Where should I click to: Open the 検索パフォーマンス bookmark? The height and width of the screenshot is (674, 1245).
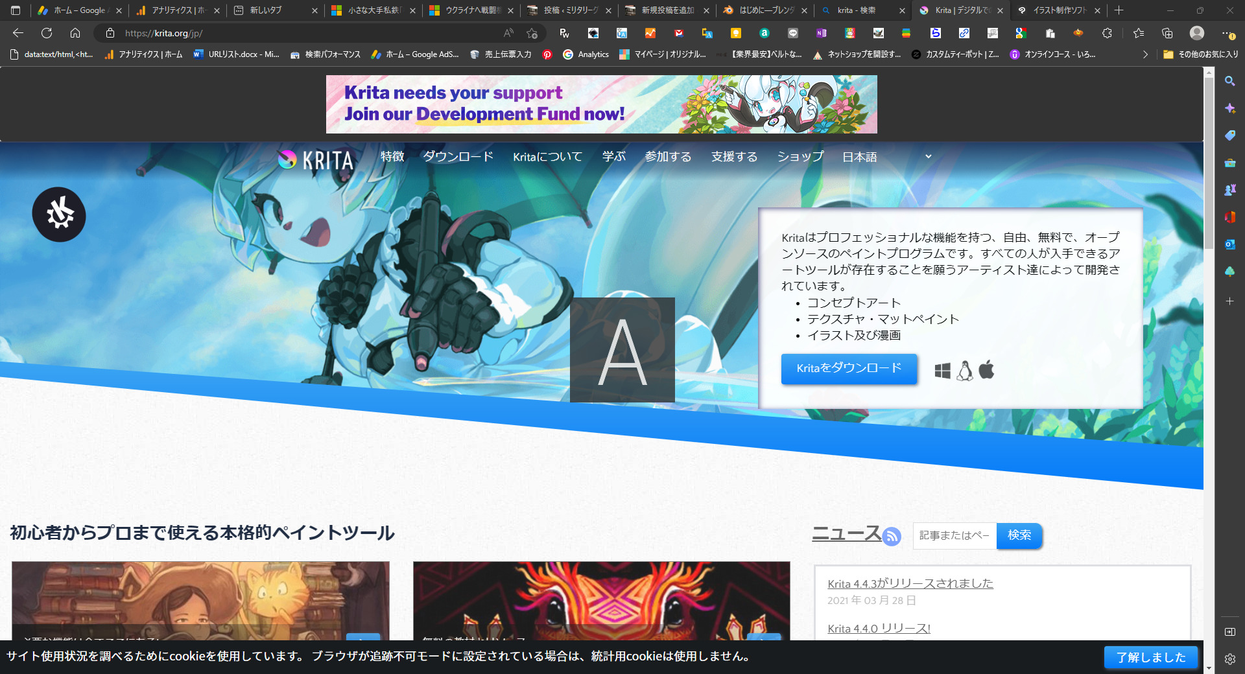(326, 54)
